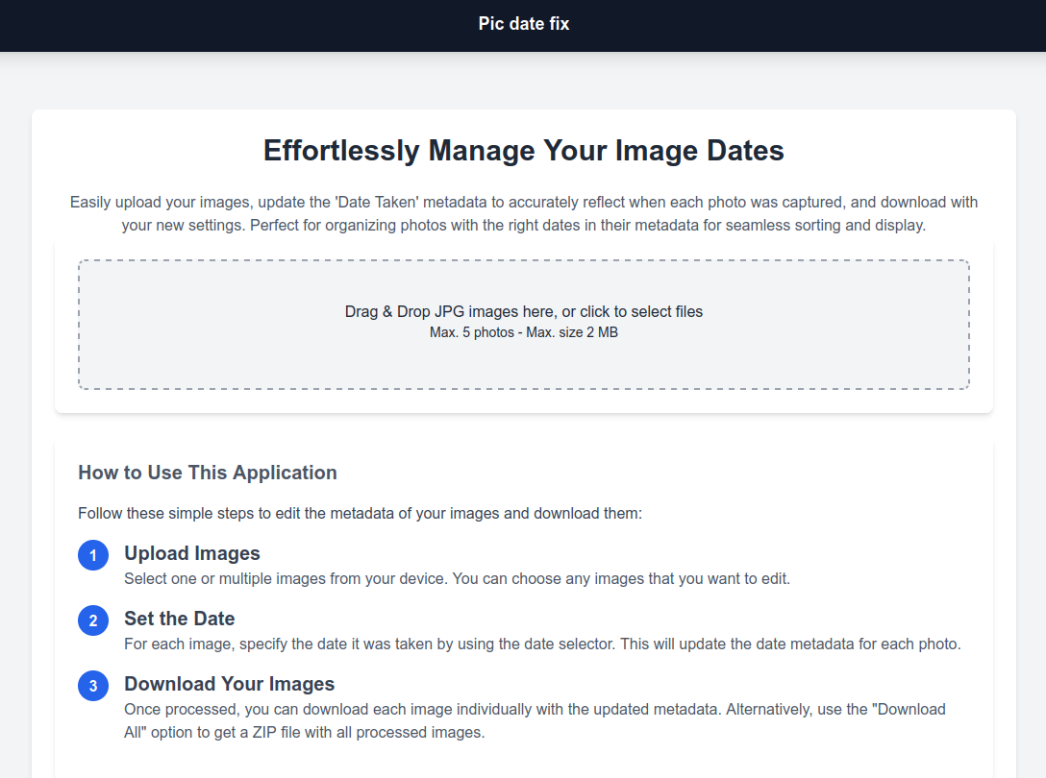
Task: Click the step 2 circle for Set the Date
Action: coord(93,620)
